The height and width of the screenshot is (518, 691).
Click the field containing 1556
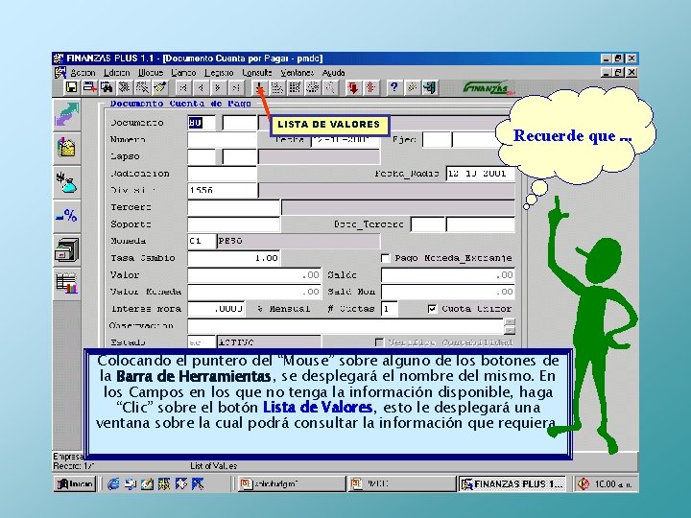[222, 190]
